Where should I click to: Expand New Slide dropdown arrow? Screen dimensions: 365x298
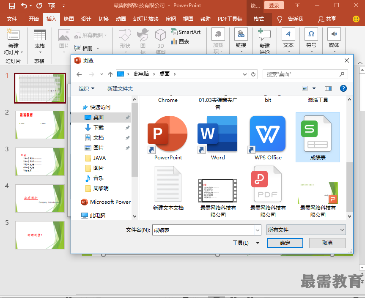(22, 52)
